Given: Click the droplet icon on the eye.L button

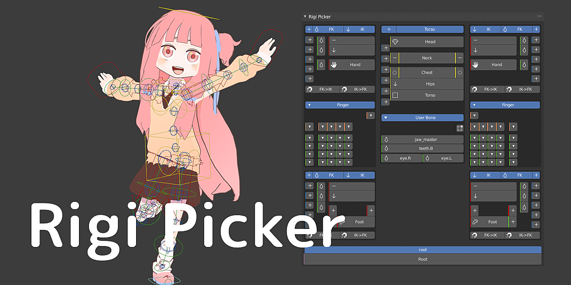Looking at the screenshot, I should [x=428, y=158].
